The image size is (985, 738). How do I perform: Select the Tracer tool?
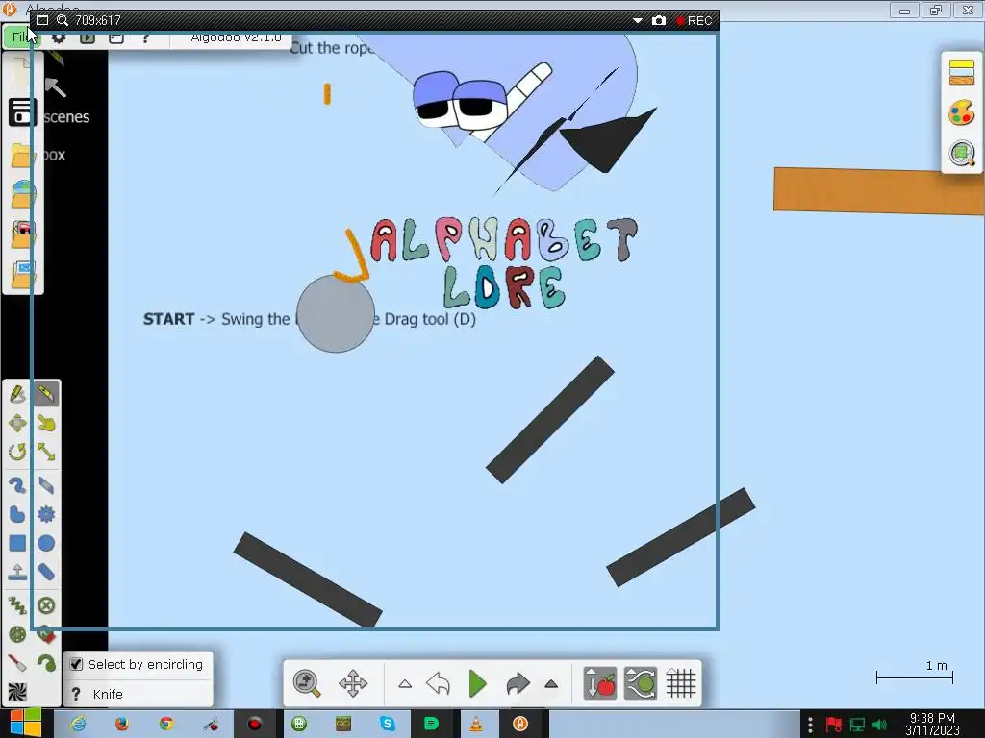coord(46,663)
